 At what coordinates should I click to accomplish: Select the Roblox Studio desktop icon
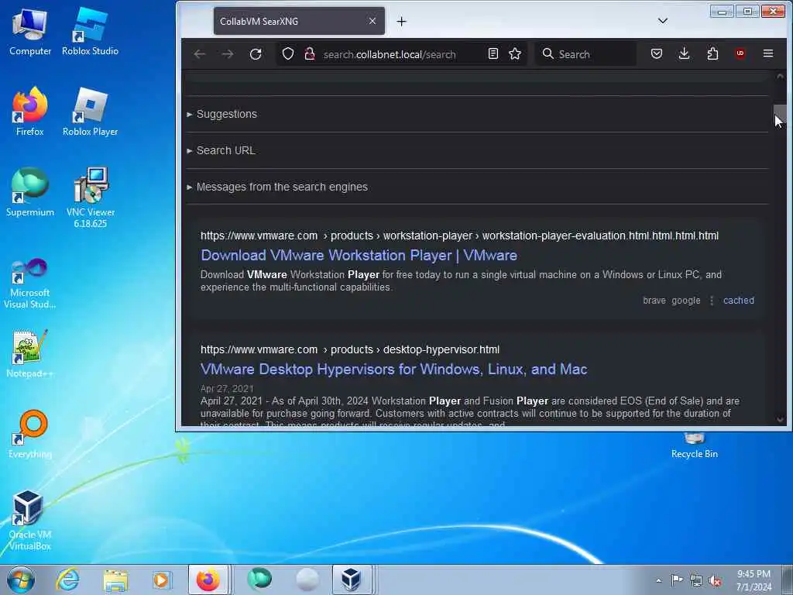tap(90, 33)
